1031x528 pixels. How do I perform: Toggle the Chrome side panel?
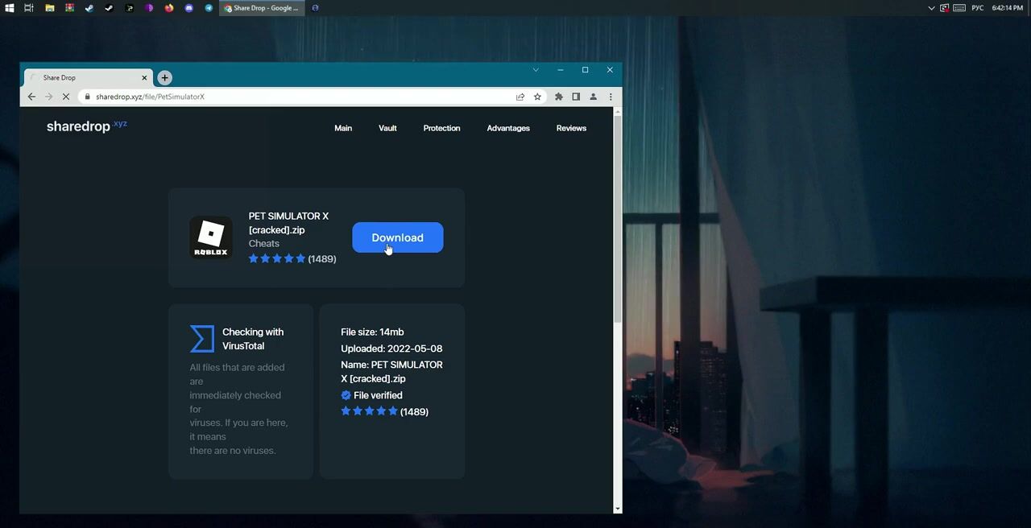click(x=576, y=97)
